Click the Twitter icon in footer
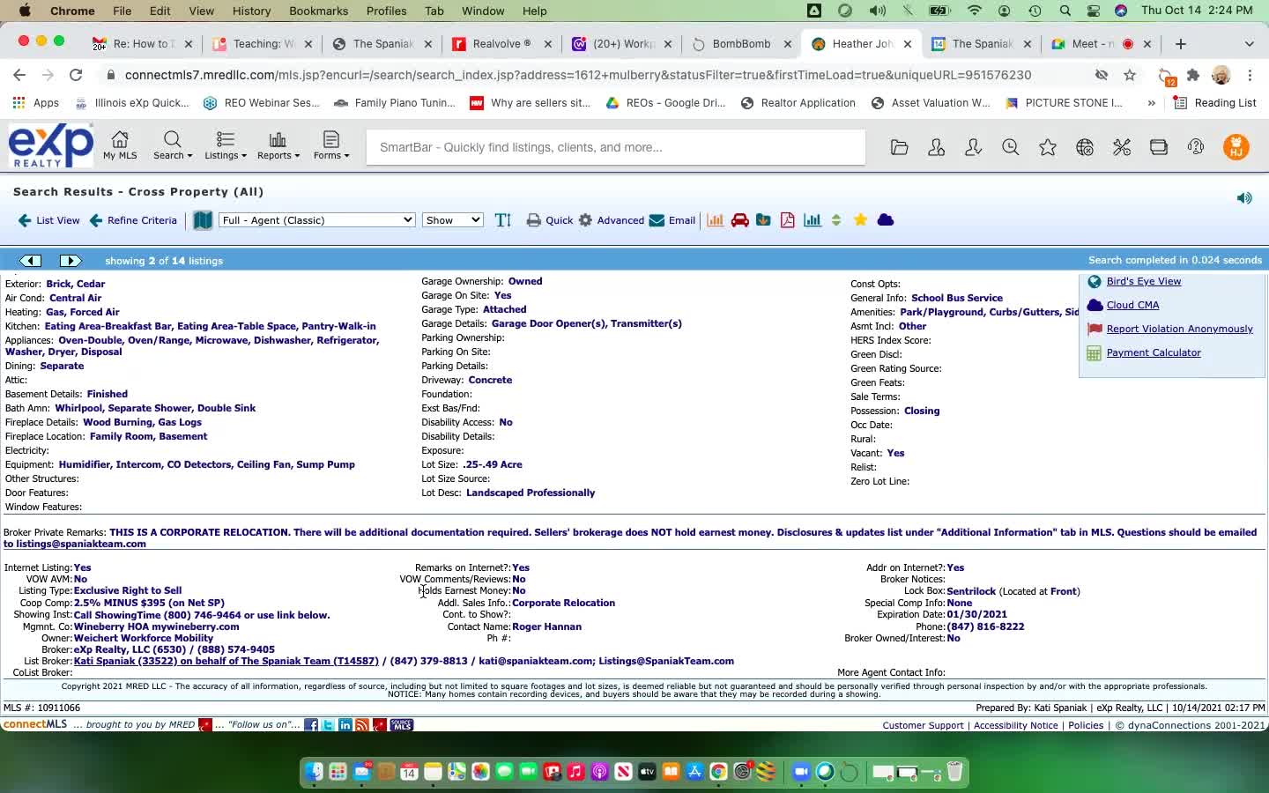This screenshot has width=1269, height=793. coord(328,725)
